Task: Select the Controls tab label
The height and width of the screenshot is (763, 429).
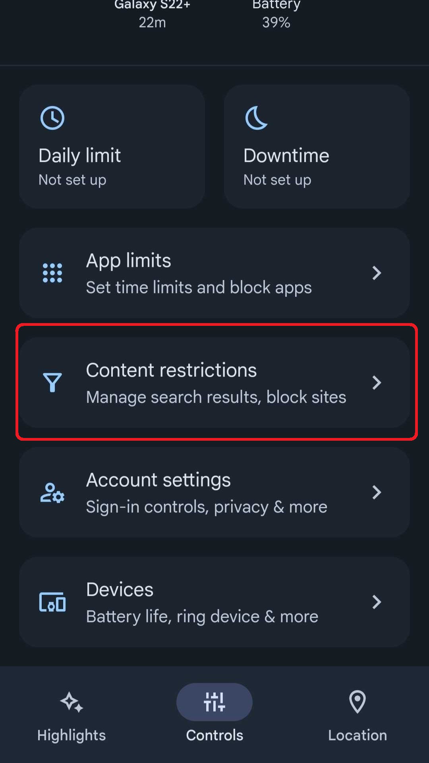Action: (214, 735)
